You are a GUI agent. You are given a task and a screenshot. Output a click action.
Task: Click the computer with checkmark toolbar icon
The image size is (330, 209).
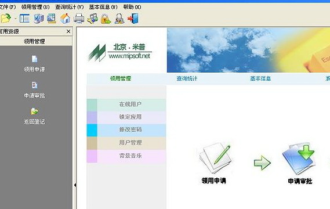point(38,19)
